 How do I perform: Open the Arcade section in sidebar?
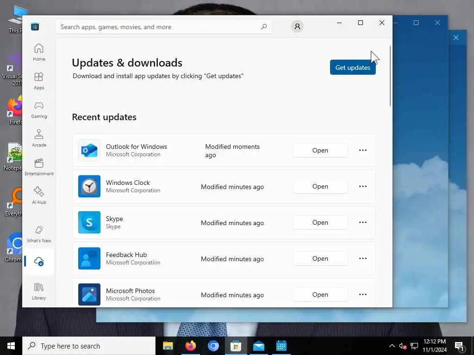[x=39, y=138]
